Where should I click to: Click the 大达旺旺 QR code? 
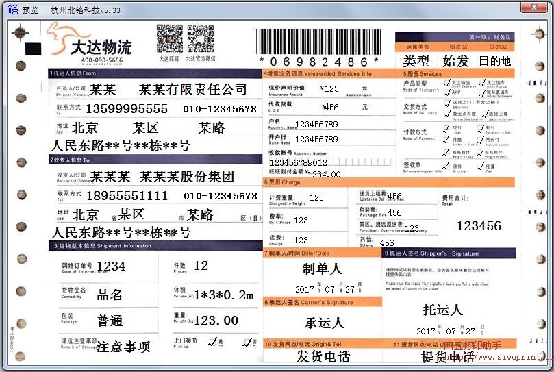tap(170, 39)
